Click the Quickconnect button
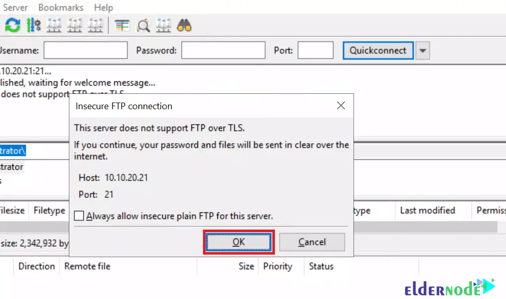This screenshot has width=506, height=299. pos(378,51)
